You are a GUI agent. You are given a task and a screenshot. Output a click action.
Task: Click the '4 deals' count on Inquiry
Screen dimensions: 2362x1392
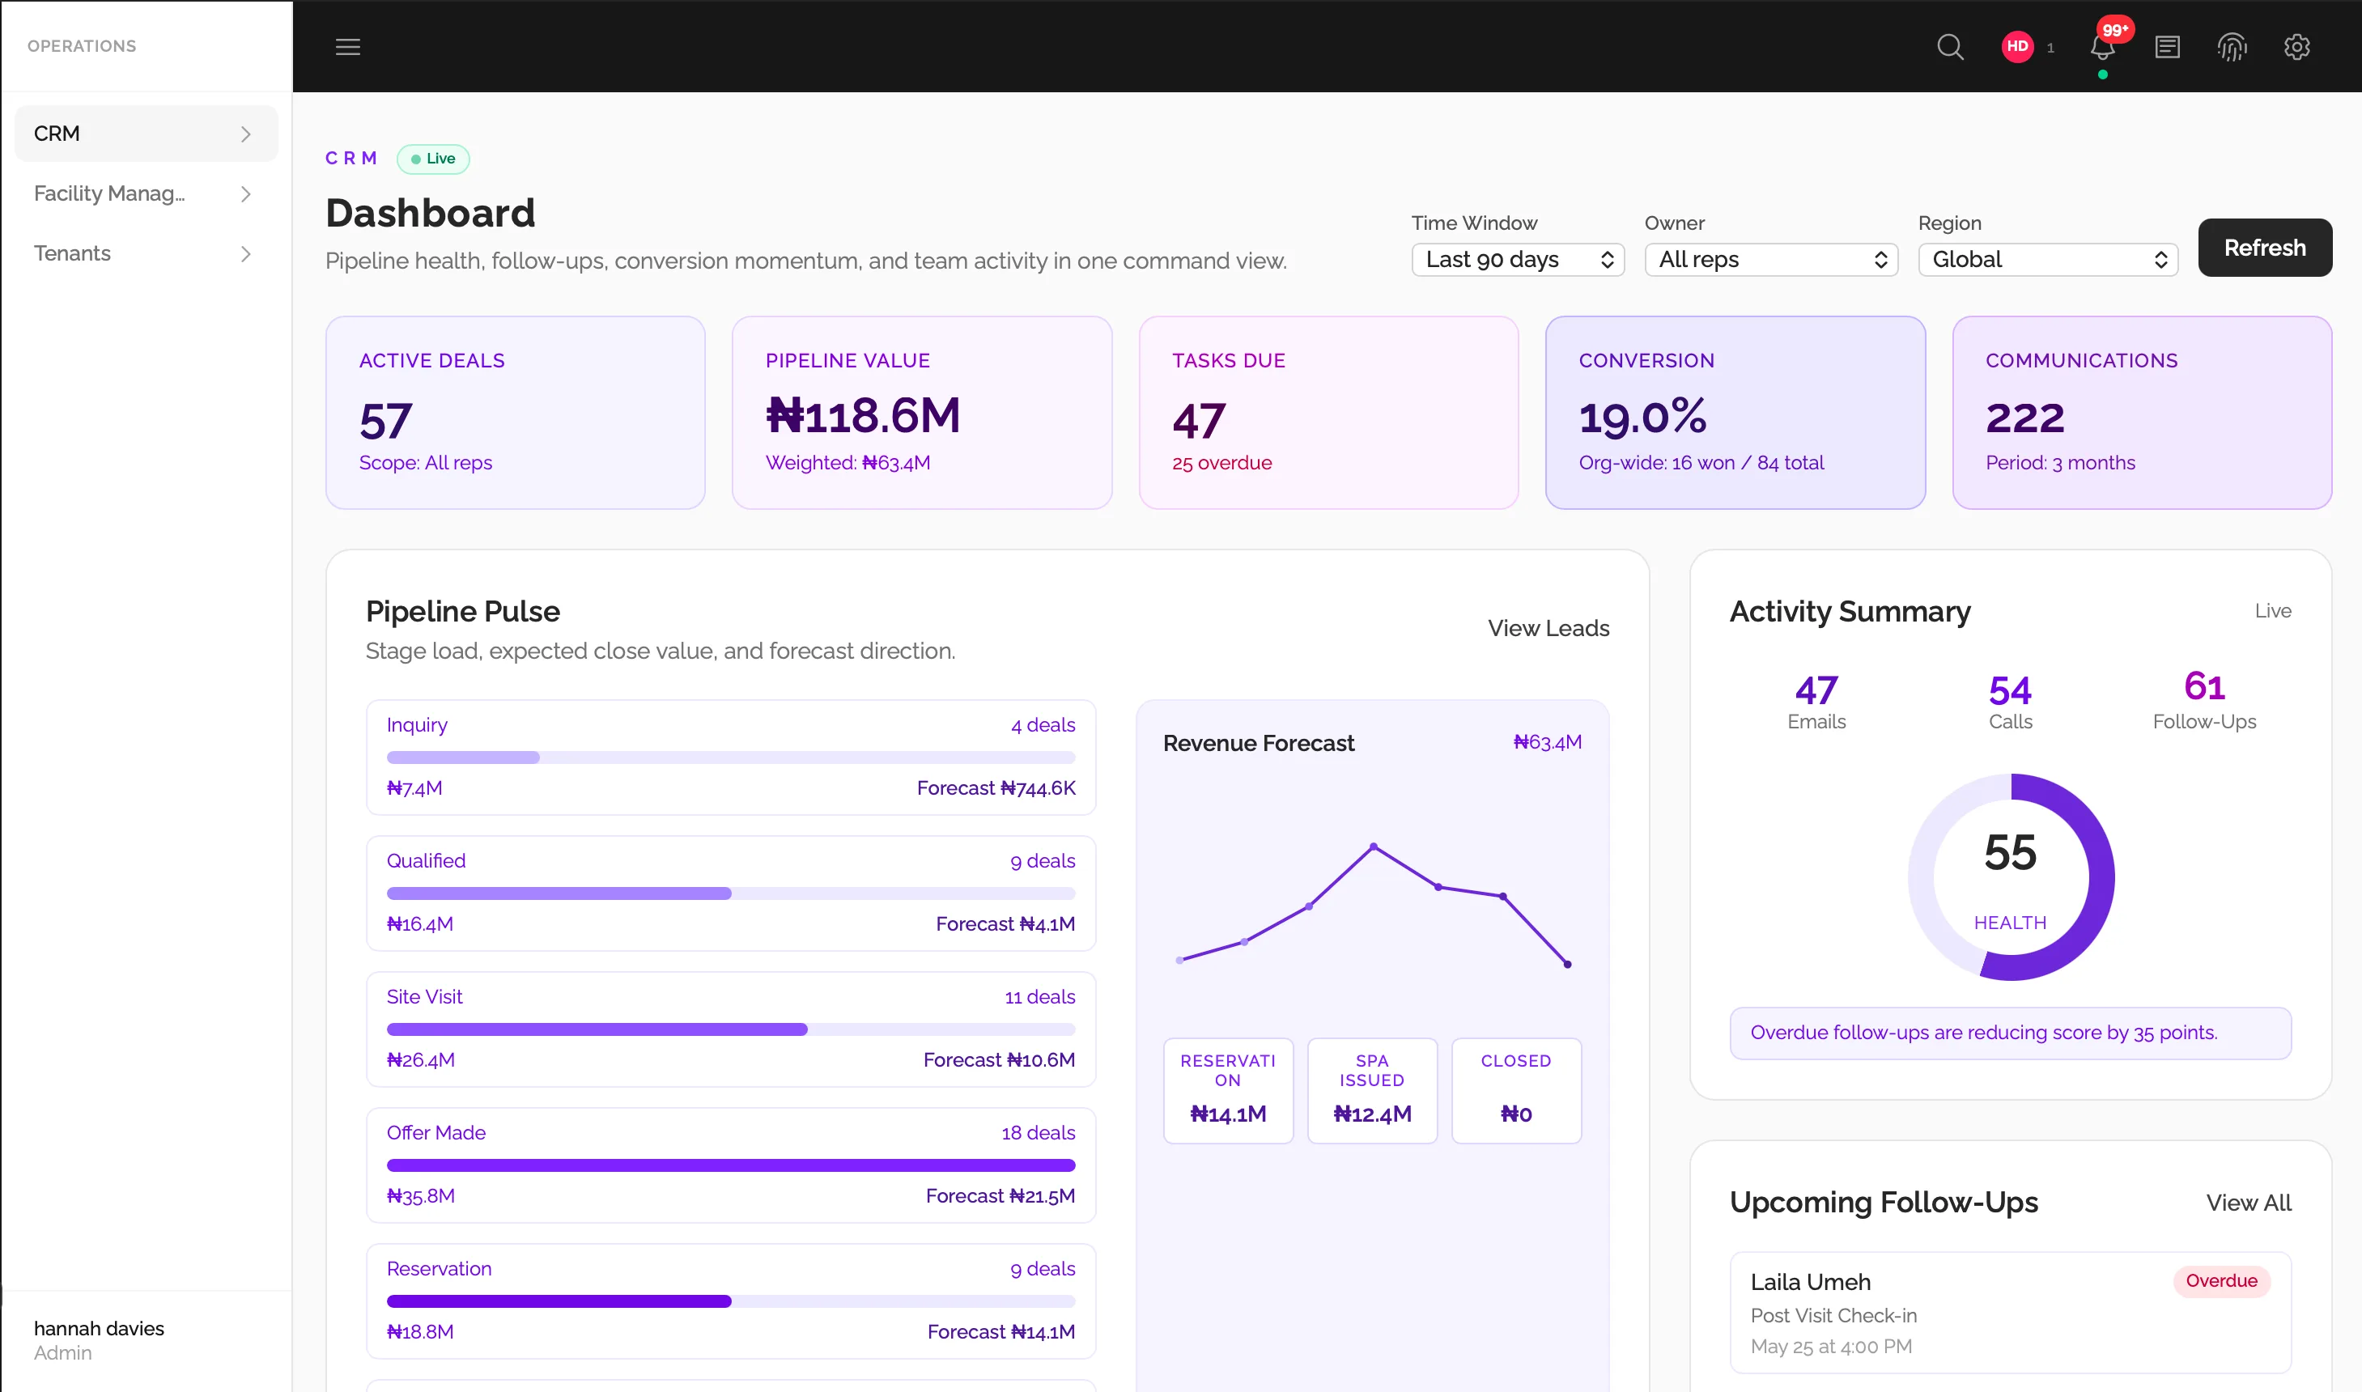coord(1043,725)
